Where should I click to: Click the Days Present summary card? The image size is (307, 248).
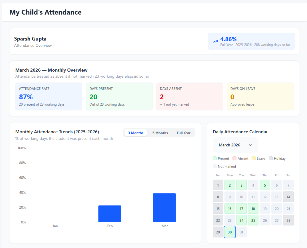(x=119, y=96)
